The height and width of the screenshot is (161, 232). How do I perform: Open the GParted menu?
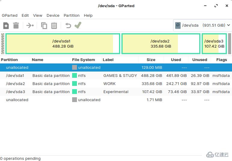[10, 16]
